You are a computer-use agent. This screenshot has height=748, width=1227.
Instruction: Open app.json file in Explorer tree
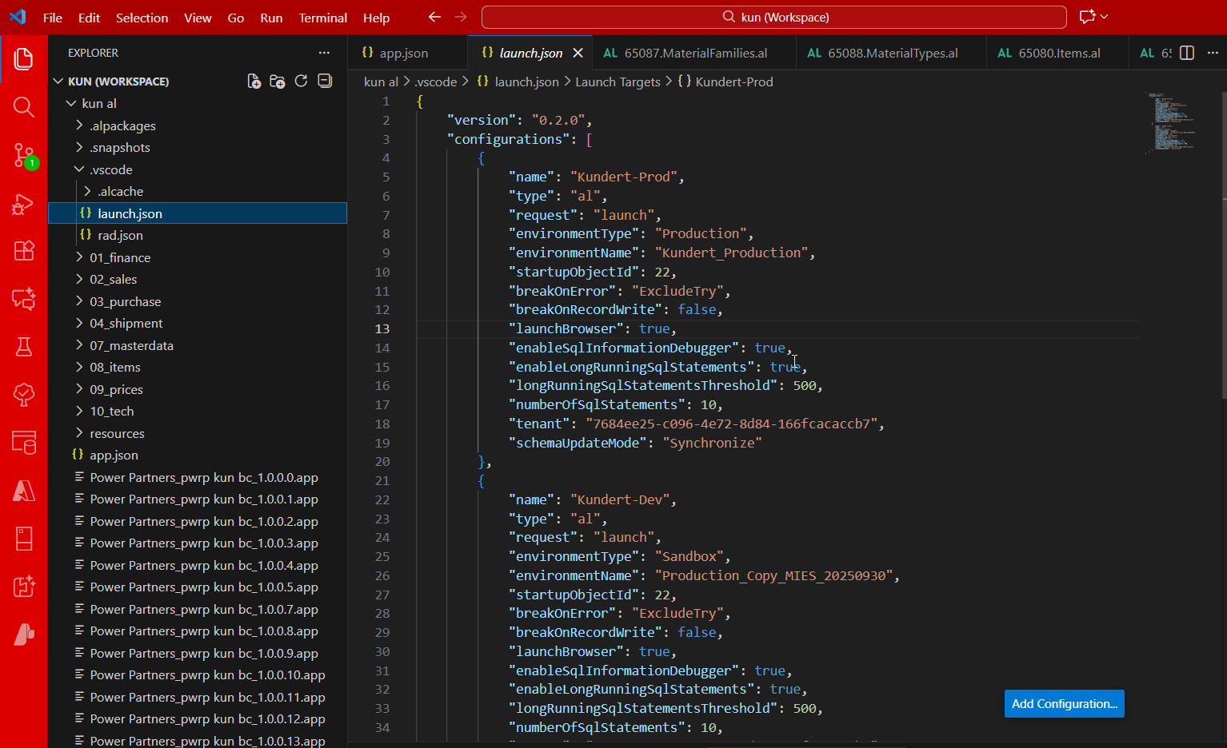(114, 455)
